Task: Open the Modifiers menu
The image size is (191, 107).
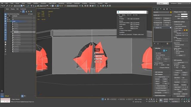Action: (x=36, y=3)
